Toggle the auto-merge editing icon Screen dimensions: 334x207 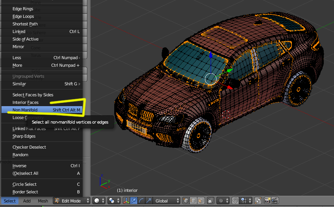coord(258,201)
